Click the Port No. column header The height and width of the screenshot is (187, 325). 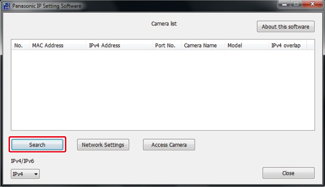167,45
